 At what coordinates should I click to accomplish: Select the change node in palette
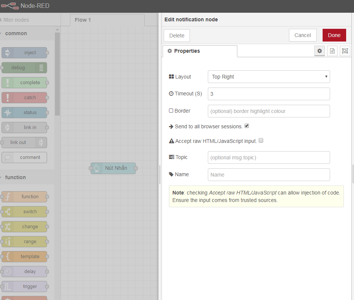pyautogui.click(x=24, y=227)
